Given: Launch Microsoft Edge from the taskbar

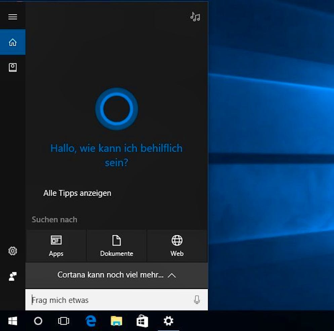Looking at the screenshot, I should (91, 321).
